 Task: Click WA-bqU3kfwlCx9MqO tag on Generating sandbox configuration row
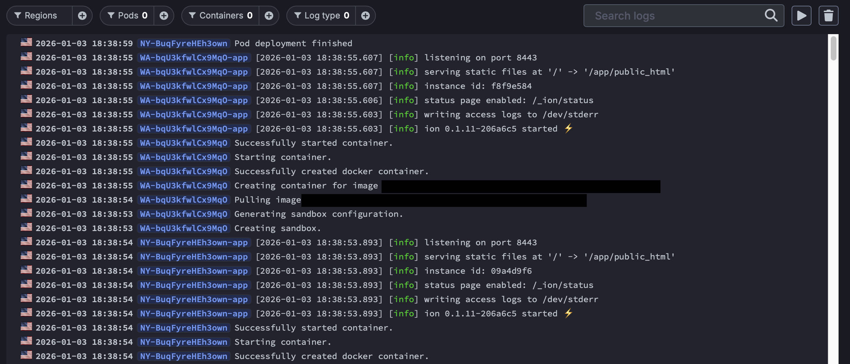click(x=183, y=214)
